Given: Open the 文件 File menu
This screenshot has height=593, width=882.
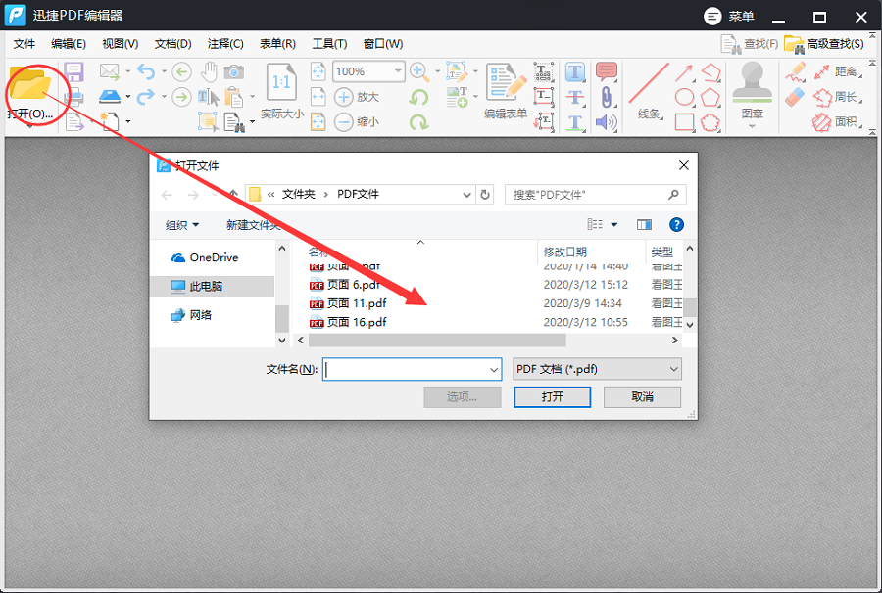Looking at the screenshot, I should (x=24, y=44).
